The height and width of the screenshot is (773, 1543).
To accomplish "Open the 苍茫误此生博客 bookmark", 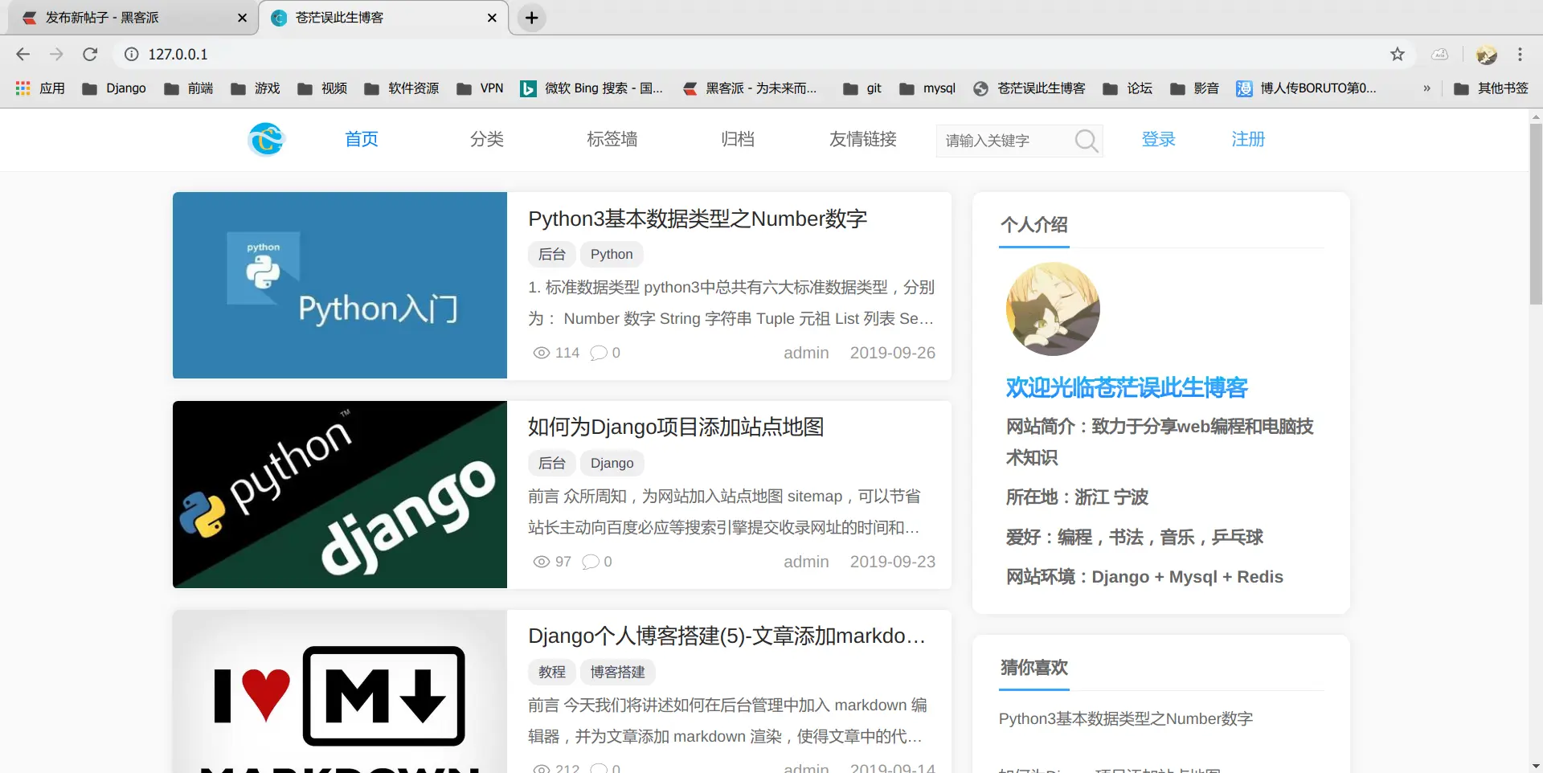I will (x=1029, y=88).
